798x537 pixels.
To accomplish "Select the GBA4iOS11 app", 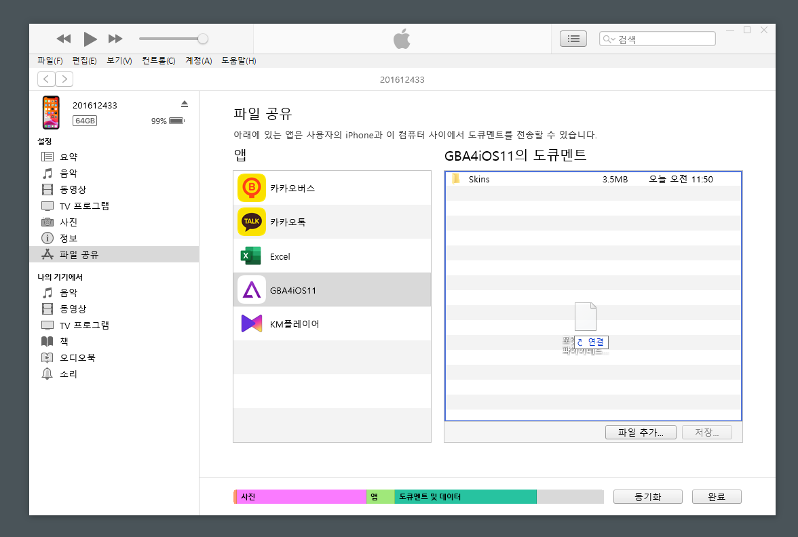I will click(332, 290).
